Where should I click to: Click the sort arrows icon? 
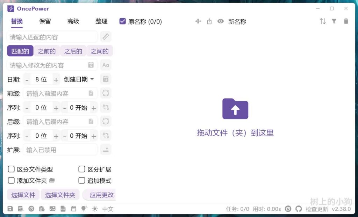322,21
